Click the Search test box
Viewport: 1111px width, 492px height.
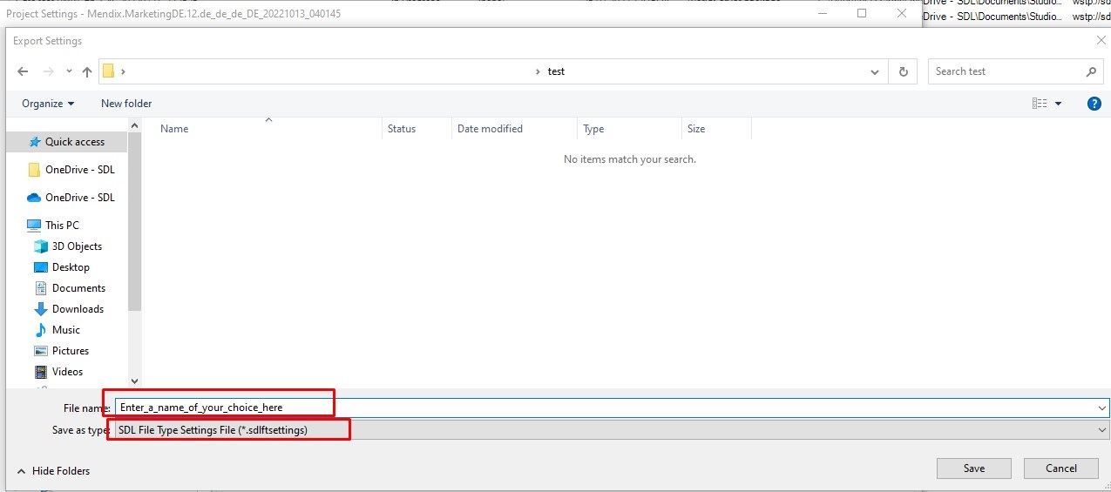coord(1006,71)
